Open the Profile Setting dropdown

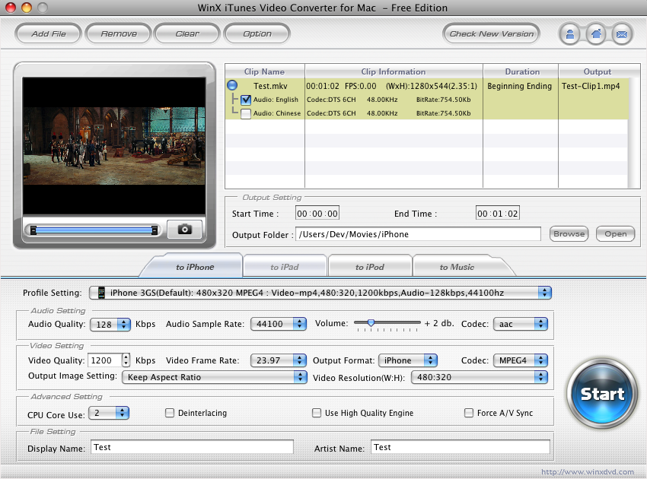click(x=320, y=293)
